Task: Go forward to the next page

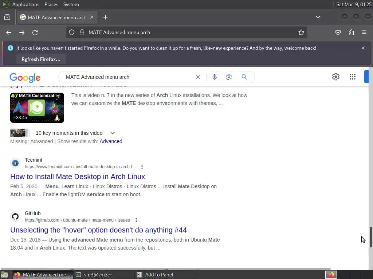Action: (x=22, y=32)
